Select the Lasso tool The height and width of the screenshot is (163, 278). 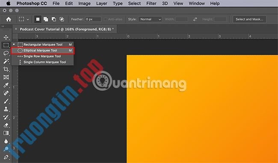click(x=6, y=53)
